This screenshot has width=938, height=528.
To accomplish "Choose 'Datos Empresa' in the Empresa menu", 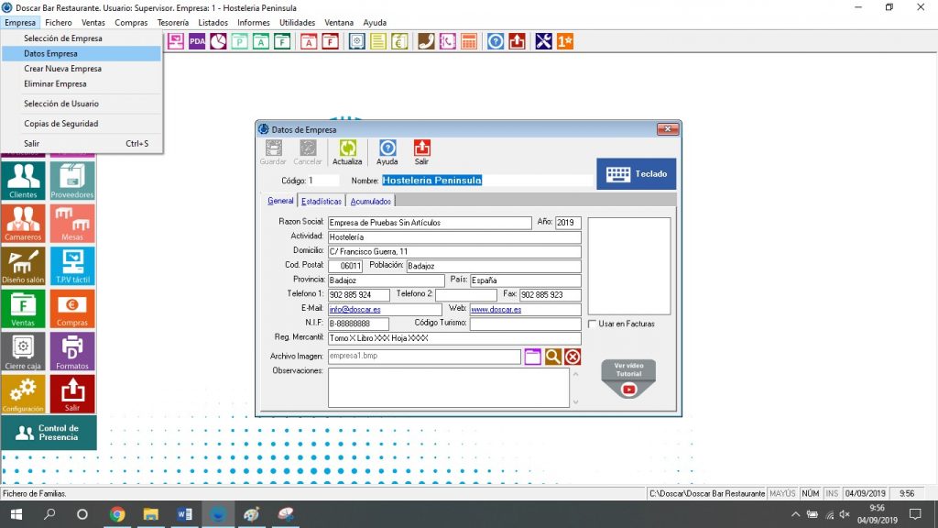I will pyautogui.click(x=82, y=53).
